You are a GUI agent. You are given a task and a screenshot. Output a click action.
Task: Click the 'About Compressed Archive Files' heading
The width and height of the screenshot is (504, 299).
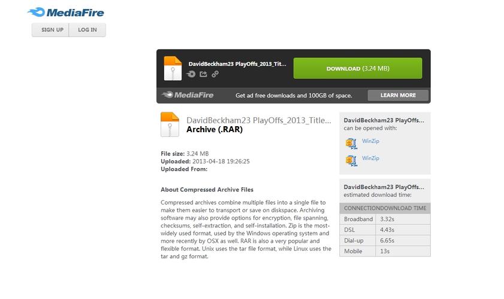tap(207, 190)
